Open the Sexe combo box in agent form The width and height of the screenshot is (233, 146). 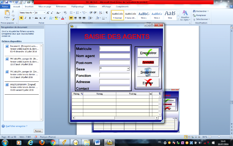128,69
